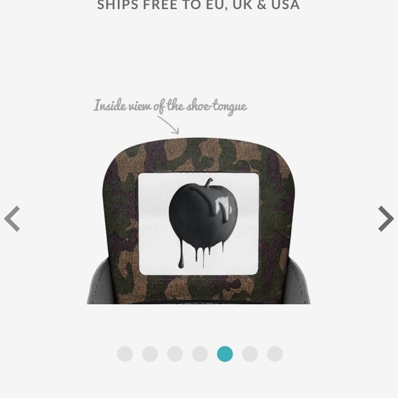The width and height of the screenshot is (398, 398).
Task: Click the active teal carousel dot
Action: click(225, 353)
